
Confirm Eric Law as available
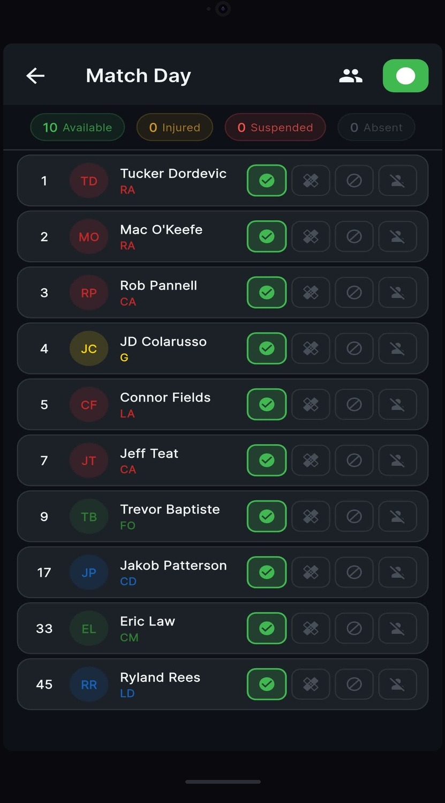click(x=266, y=628)
